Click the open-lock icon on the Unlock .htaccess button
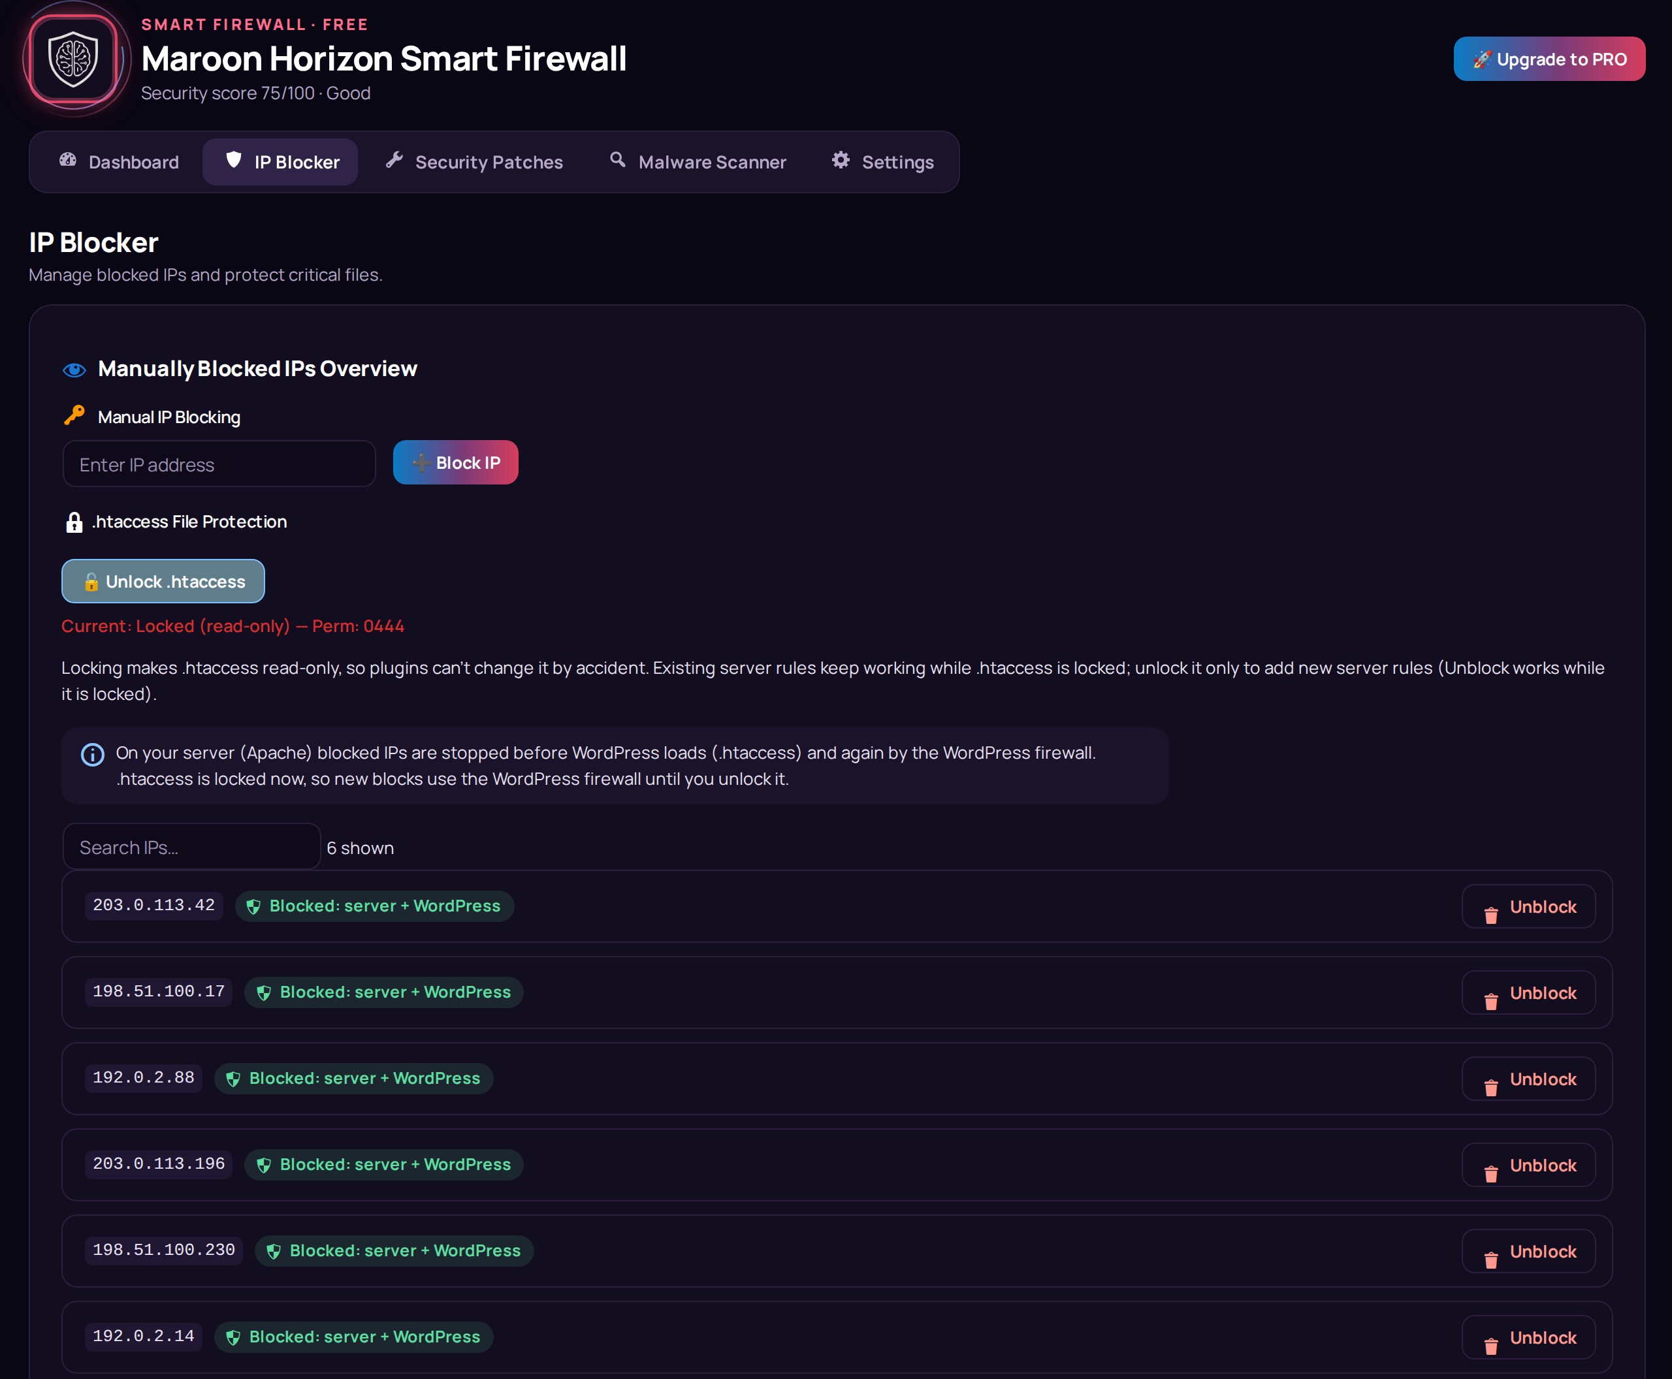The height and width of the screenshot is (1379, 1672). (91, 582)
